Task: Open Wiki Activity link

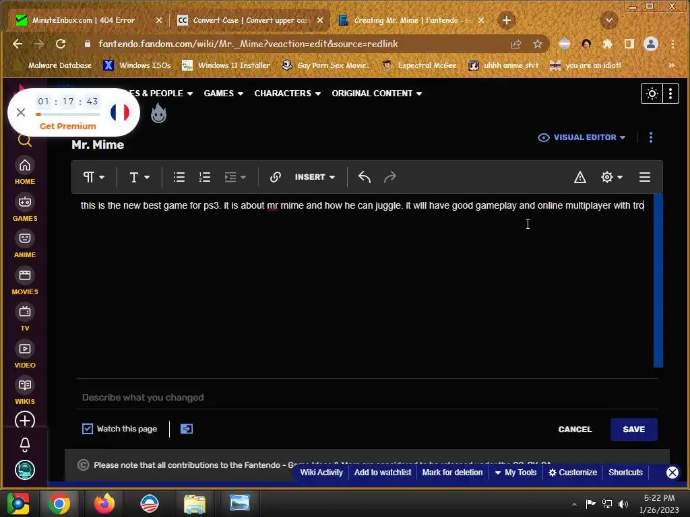Action: (x=321, y=473)
